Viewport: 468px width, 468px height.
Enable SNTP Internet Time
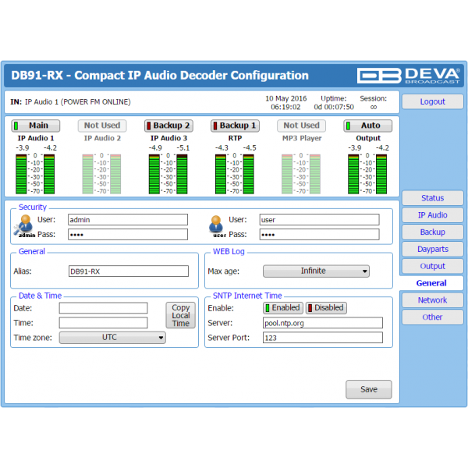point(283,308)
